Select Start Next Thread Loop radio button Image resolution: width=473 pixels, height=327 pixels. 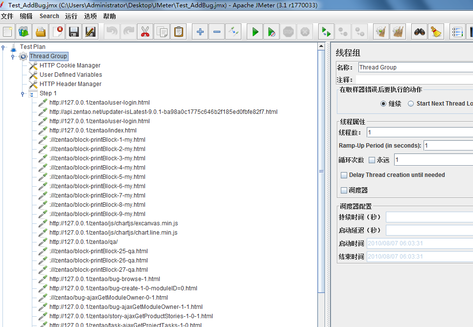pos(410,104)
